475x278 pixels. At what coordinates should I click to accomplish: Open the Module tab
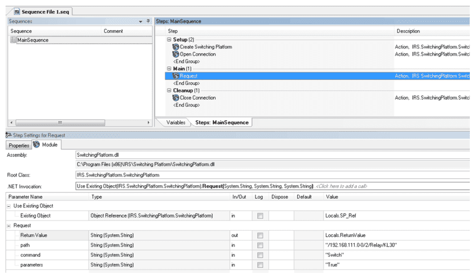(x=47, y=145)
